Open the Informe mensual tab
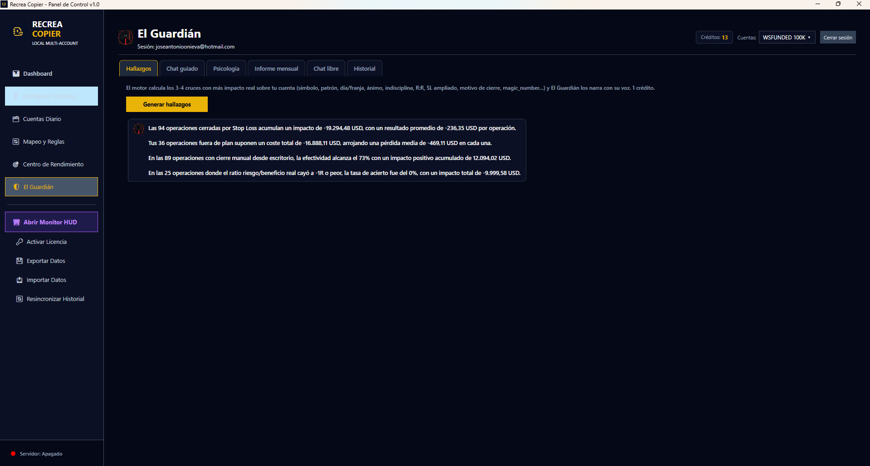 (x=276, y=68)
